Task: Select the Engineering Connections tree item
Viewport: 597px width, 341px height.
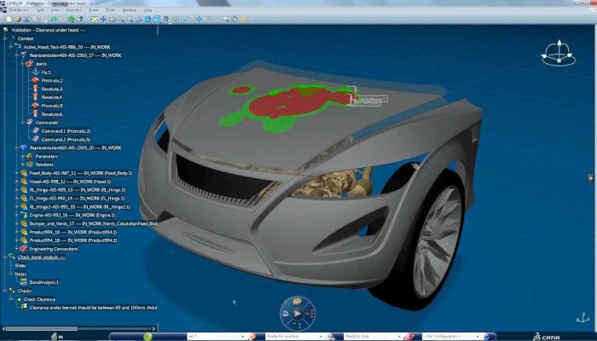Action: click(54, 249)
